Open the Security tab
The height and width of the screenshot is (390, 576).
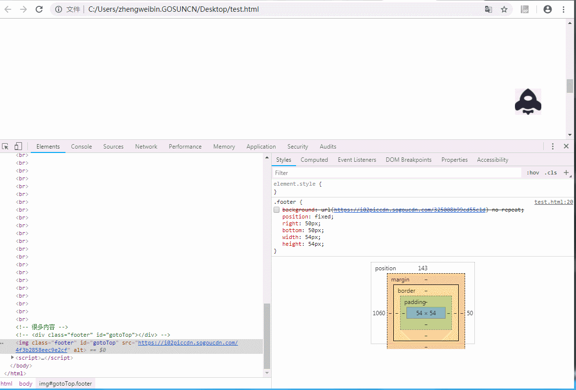click(x=298, y=146)
